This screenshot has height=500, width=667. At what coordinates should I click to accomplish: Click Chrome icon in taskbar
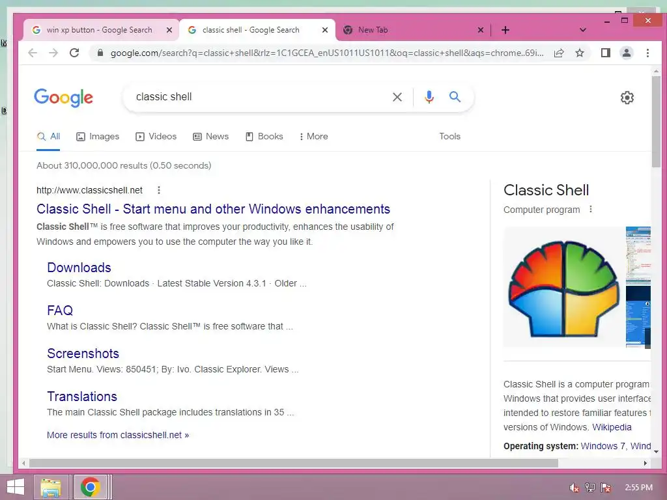[90, 487]
